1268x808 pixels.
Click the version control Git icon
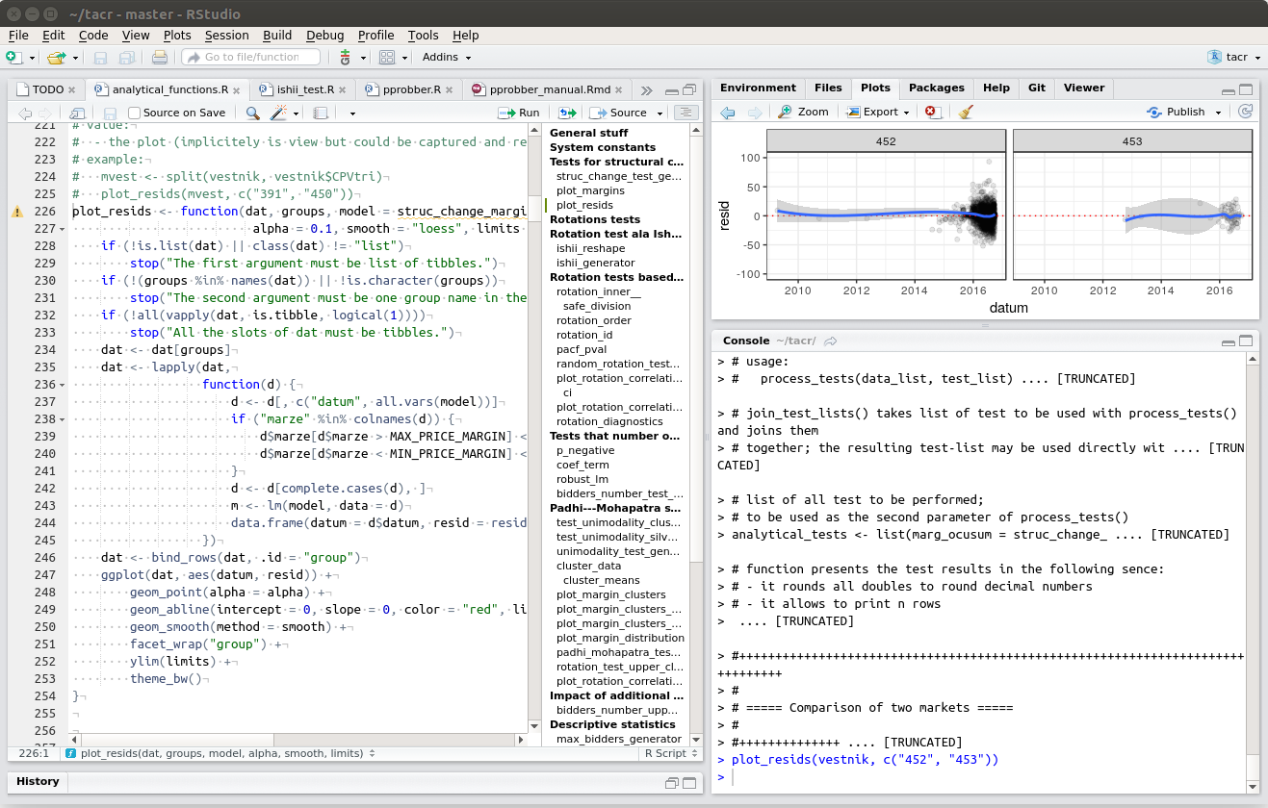pos(346,57)
